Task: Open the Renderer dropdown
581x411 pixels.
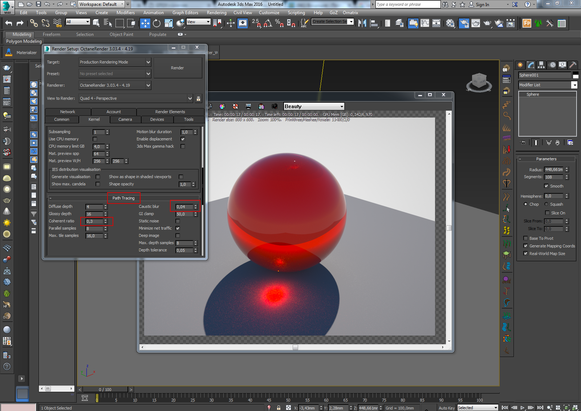Action: click(x=115, y=85)
